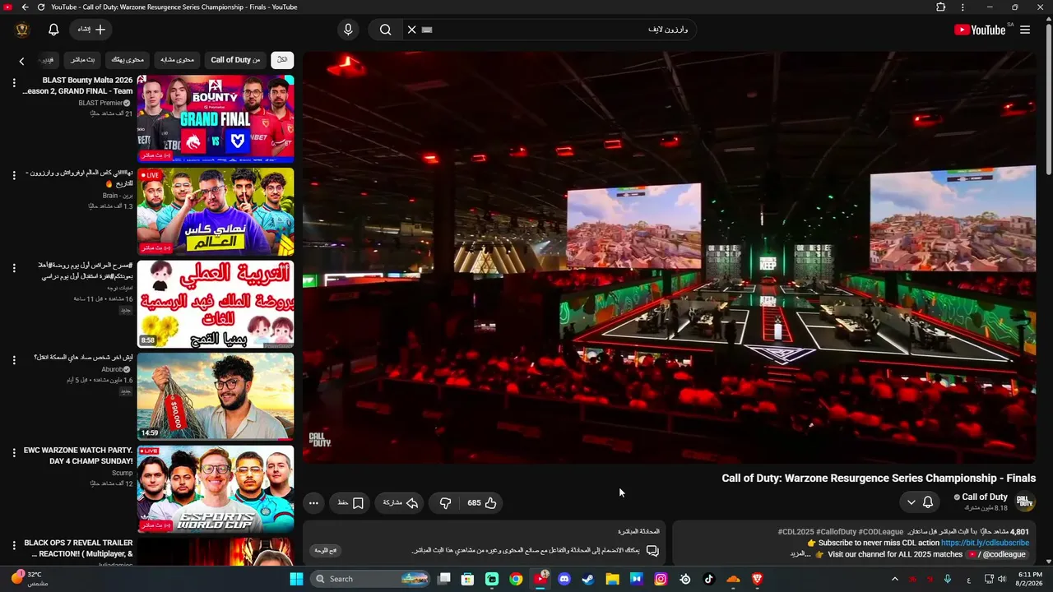Click the Windows taskbar Search box
This screenshot has height=592, width=1053.
click(x=372, y=579)
